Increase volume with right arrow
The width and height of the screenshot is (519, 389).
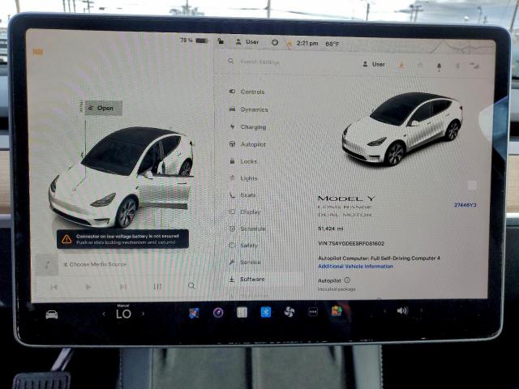click(x=421, y=310)
